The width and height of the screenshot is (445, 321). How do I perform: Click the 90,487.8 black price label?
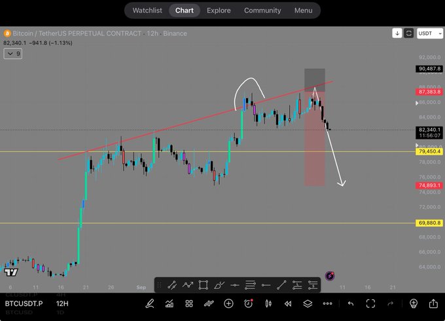pyautogui.click(x=430, y=69)
